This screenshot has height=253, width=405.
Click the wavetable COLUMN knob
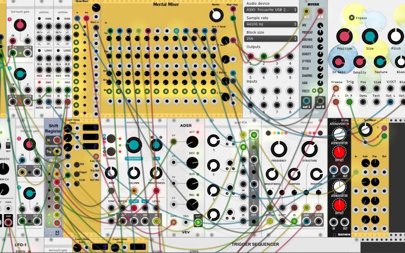pos(134,173)
